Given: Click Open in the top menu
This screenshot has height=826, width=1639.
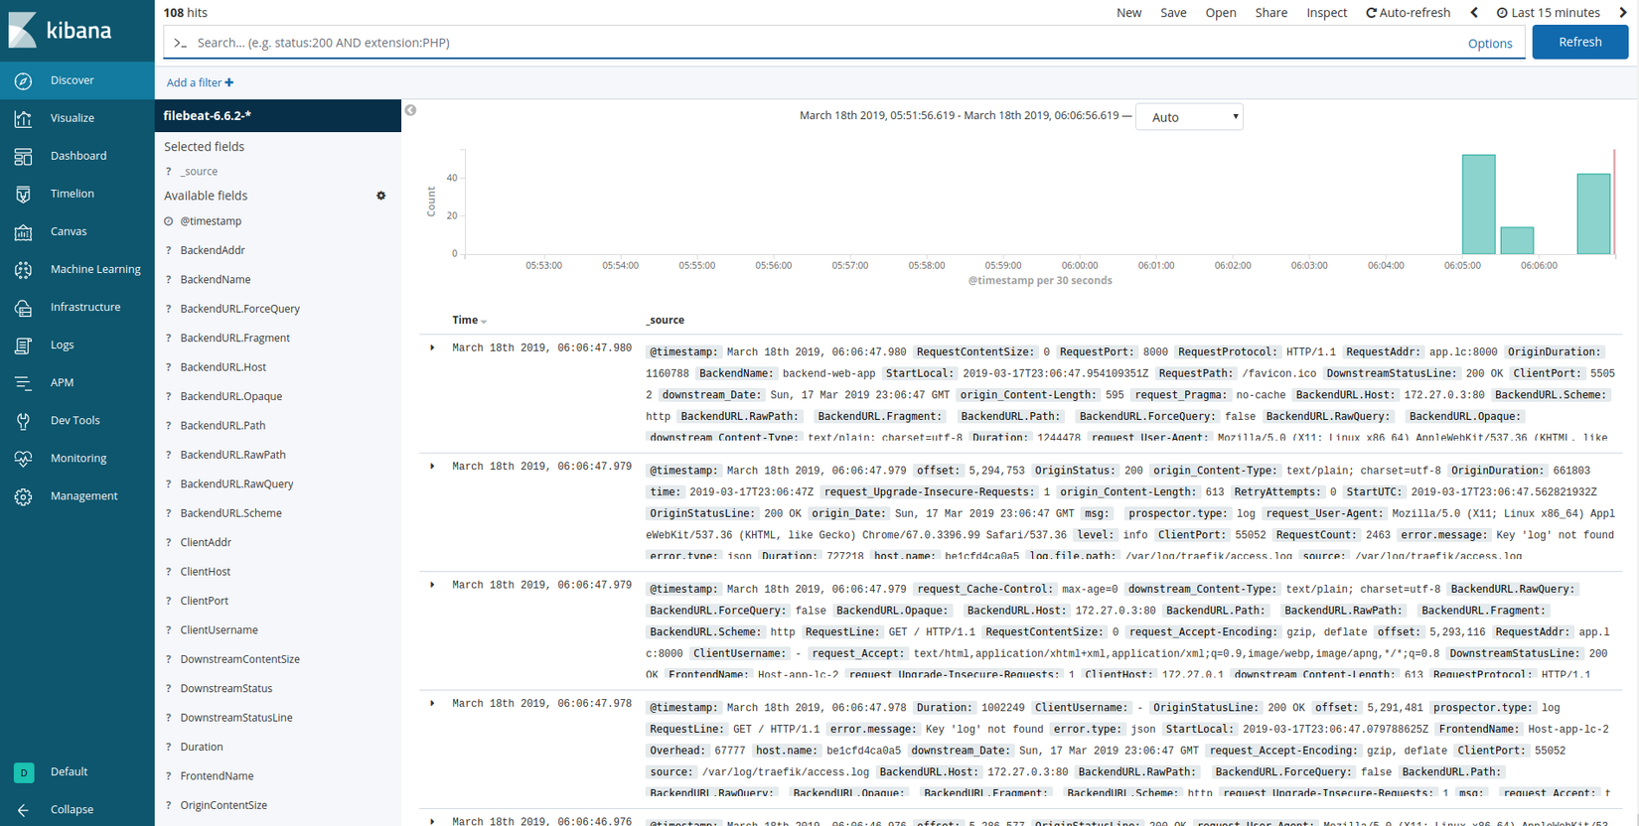Looking at the screenshot, I should point(1221,13).
